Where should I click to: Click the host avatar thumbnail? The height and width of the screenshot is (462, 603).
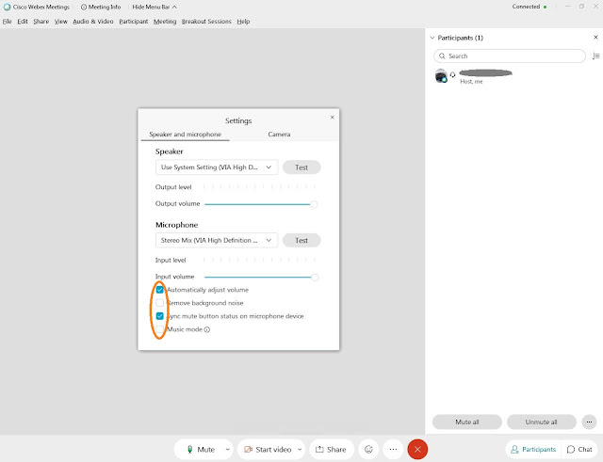pyautogui.click(x=441, y=75)
